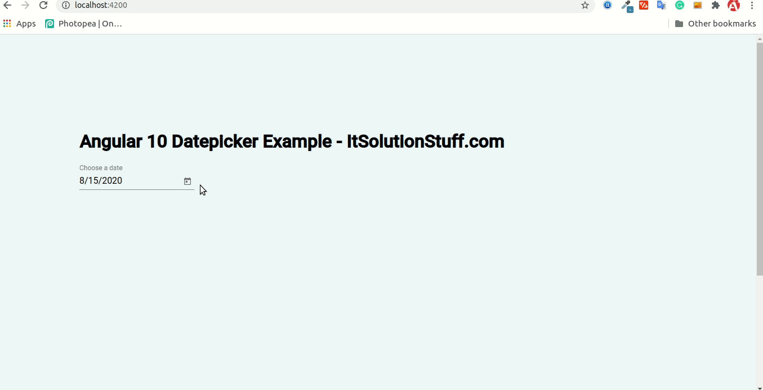Viewport: 763px width, 390px height.
Task: Reload the localhost page
Action: [43, 5]
